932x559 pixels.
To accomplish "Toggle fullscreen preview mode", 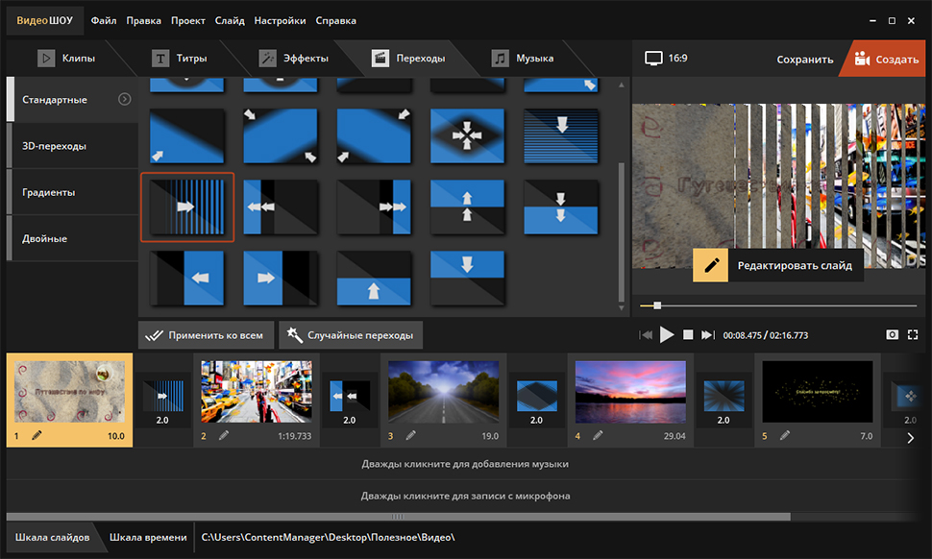I will click(x=913, y=335).
